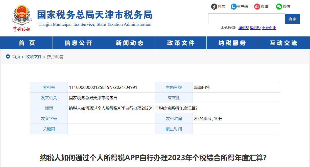Click the 本站热词 label
Viewport: 310px width, 167px height.
228,28
